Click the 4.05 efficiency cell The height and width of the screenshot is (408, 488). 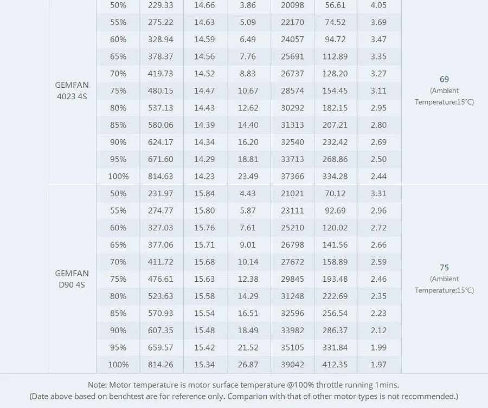click(x=379, y=5)
